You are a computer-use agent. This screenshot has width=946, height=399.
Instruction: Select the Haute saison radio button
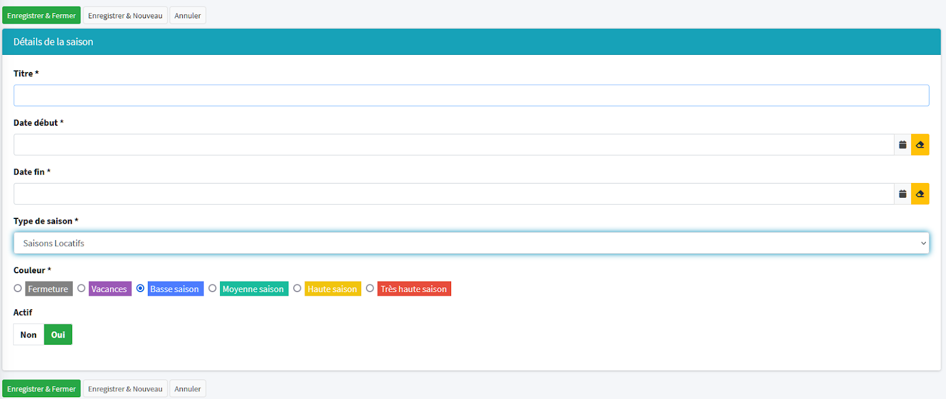pos(297,289)
